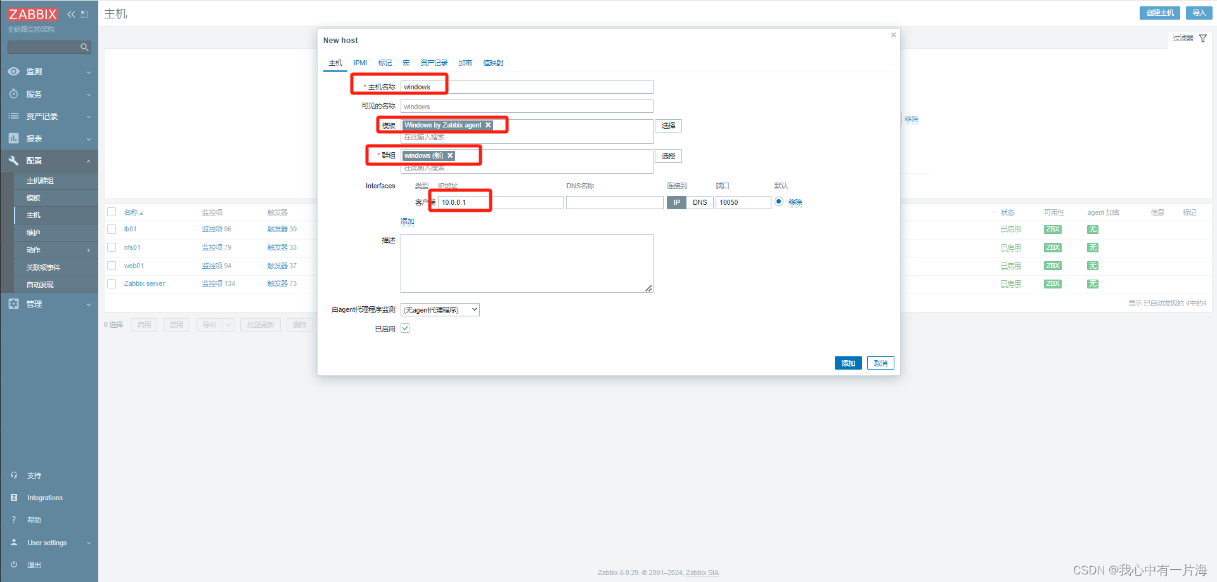Switch to the 宏 tab
This screenshot has width=1217, height=582.
click(x=406, y=63)
